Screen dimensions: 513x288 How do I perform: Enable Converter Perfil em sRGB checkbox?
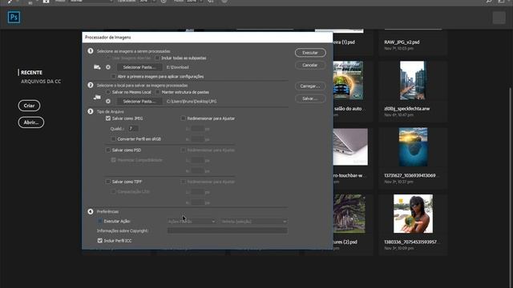pos(114,139)
